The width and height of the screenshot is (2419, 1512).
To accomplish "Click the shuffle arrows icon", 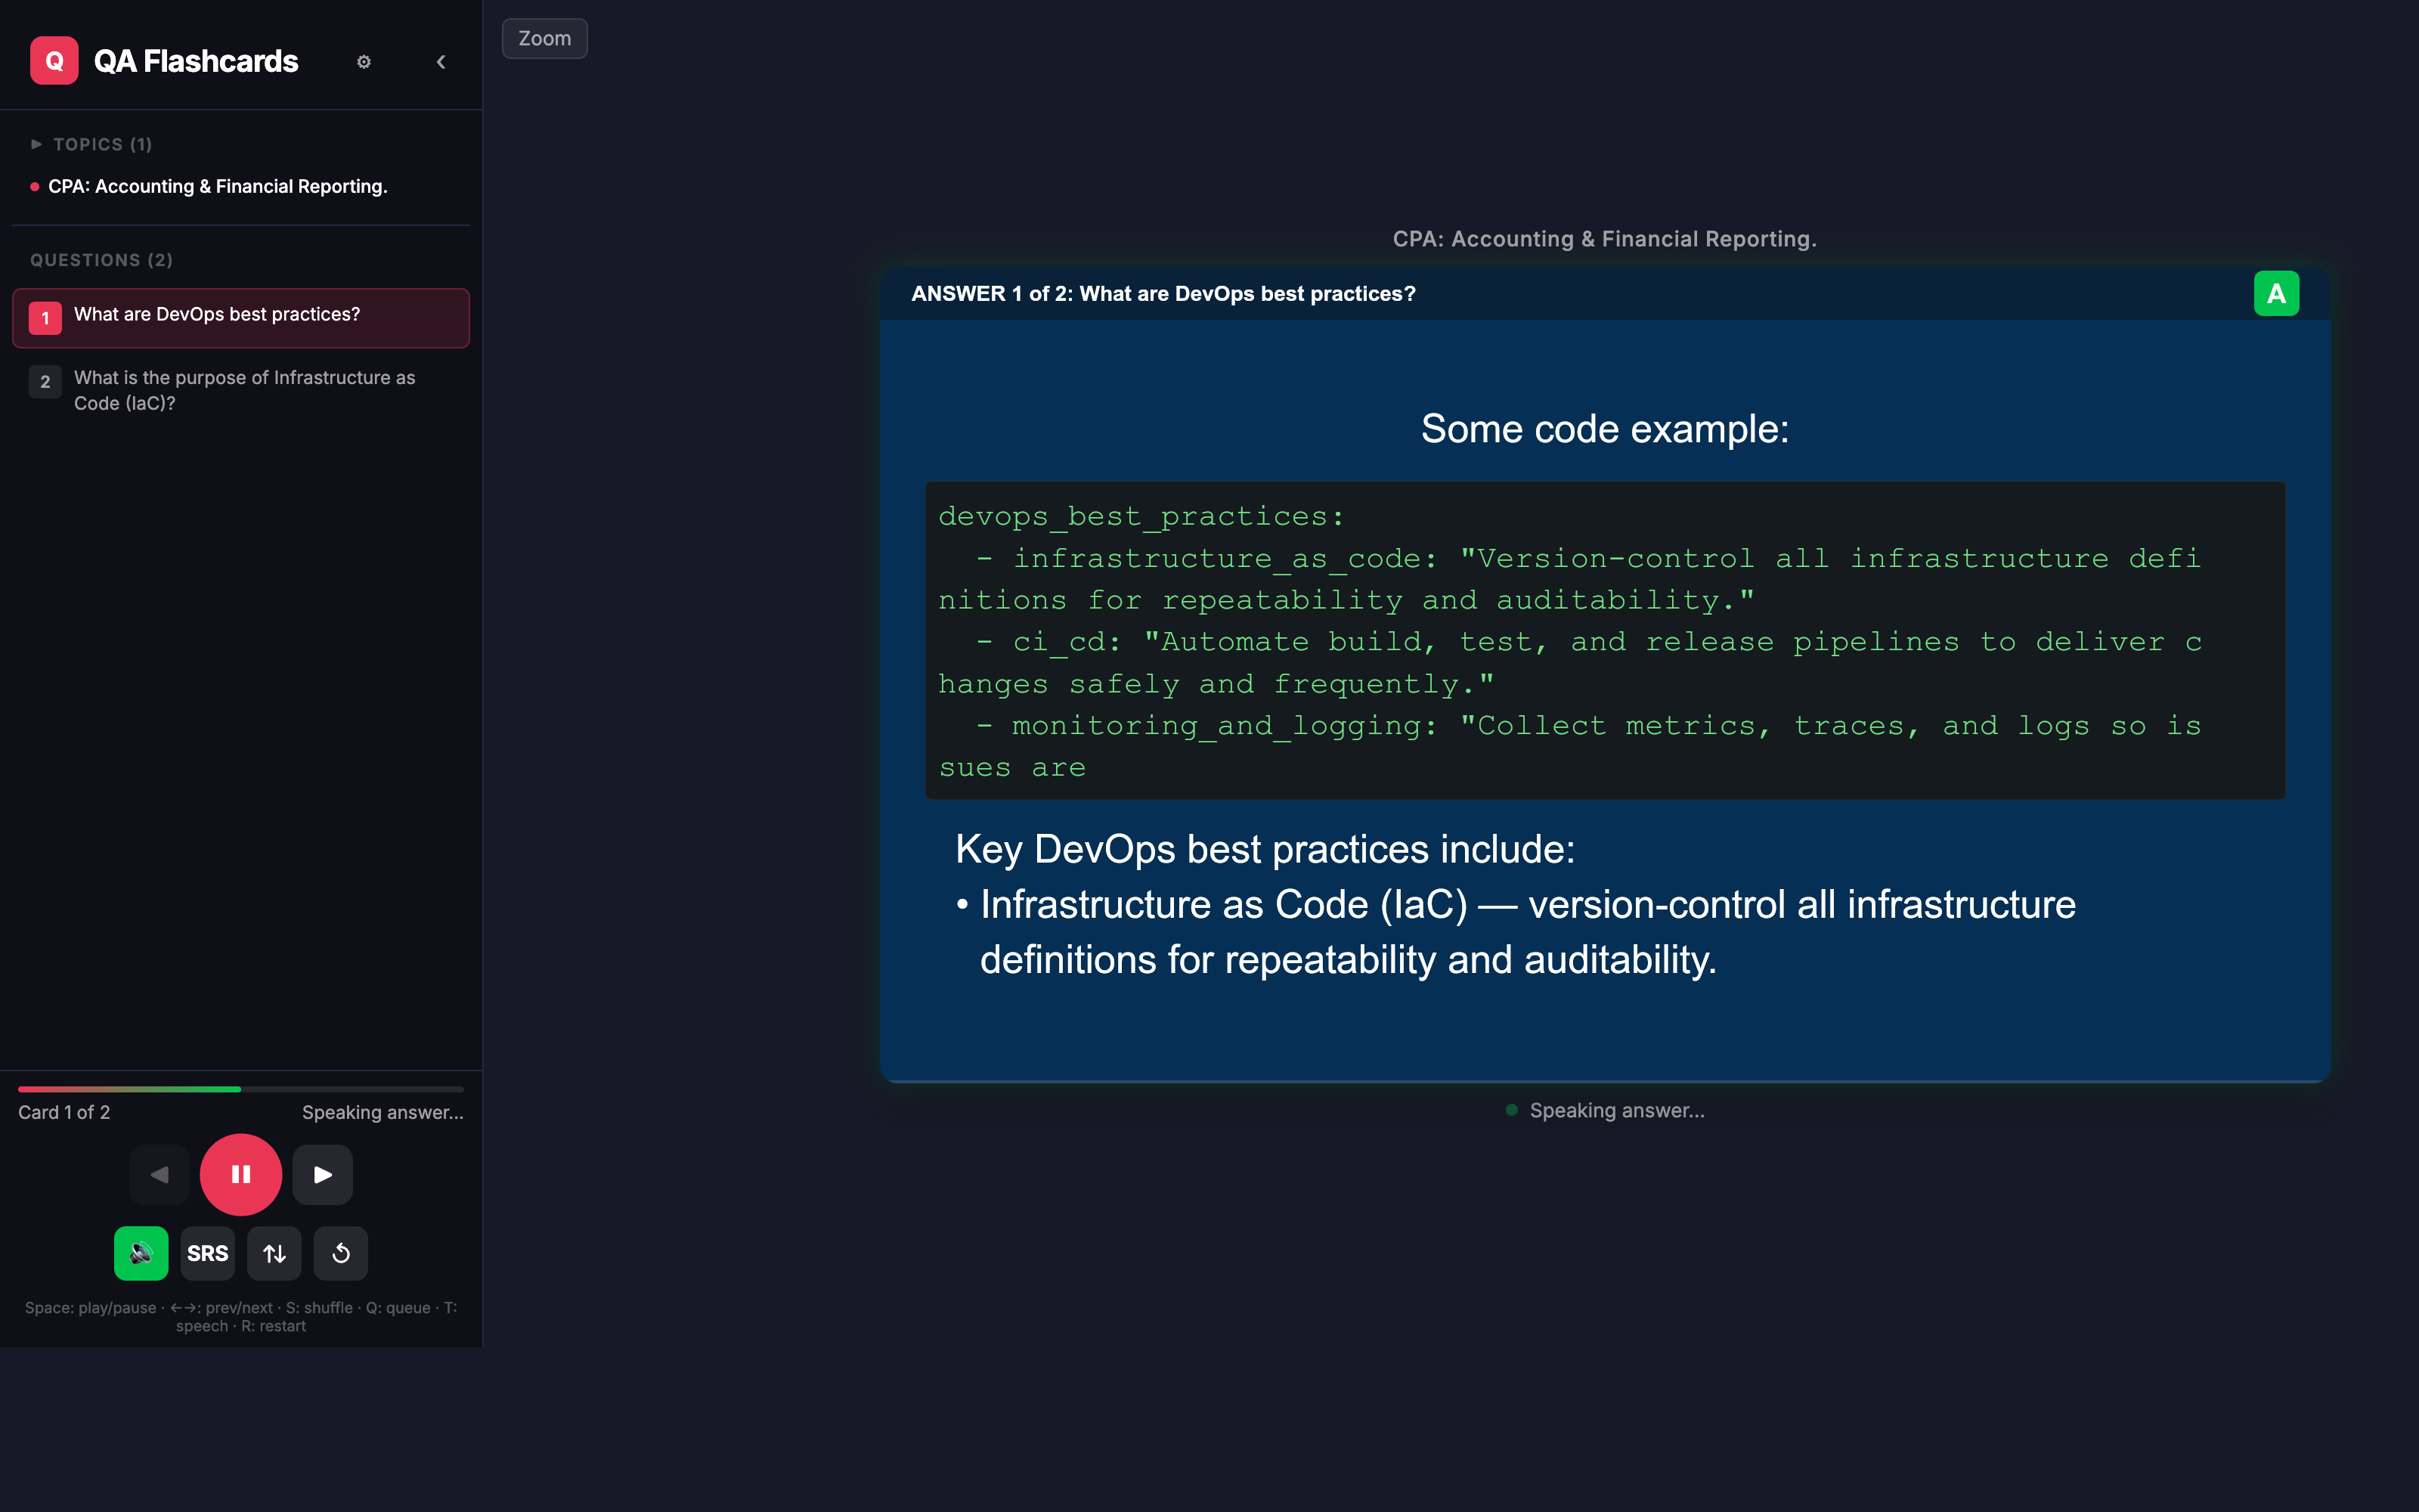I will tap(274, 1253).
